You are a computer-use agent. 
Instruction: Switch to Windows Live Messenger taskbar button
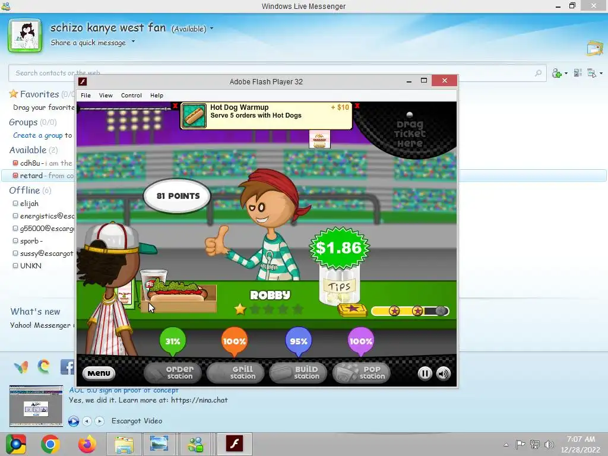tap(195, 444)
